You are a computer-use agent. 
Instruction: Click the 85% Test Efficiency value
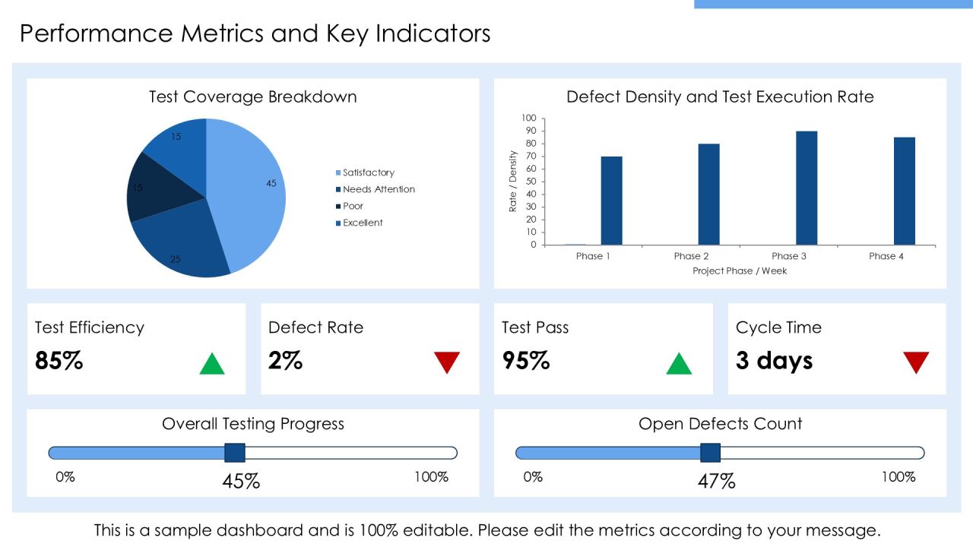click(59, 361)
